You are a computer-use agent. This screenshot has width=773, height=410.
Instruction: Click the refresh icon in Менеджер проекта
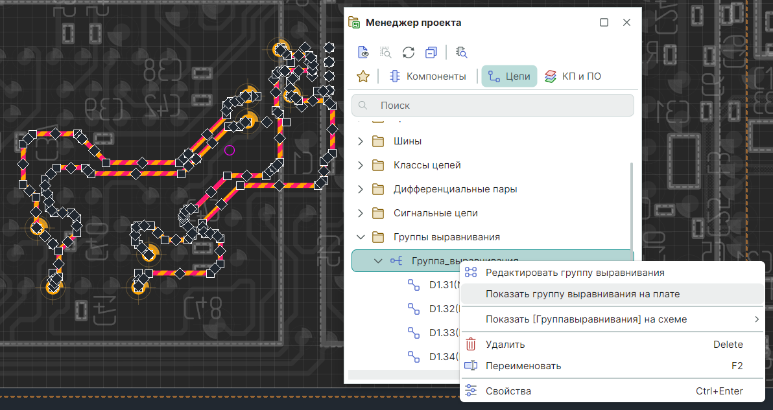point(409,52)
